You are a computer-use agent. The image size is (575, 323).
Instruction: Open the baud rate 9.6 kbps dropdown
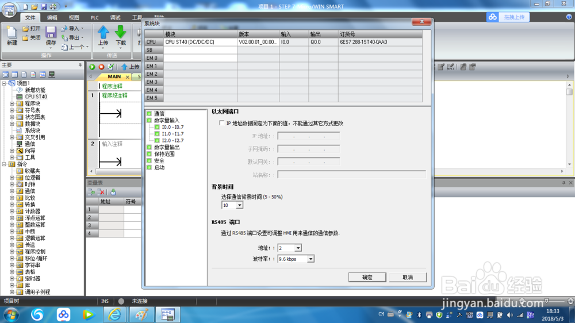pos(310,259)
